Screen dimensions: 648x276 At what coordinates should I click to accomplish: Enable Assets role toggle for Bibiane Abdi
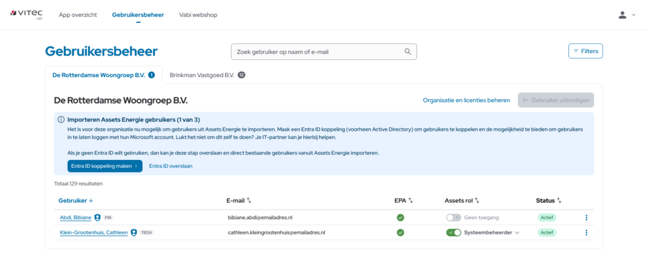point(452,217)
